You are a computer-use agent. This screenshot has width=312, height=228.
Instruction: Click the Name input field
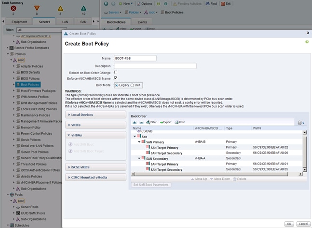tap(135, 58)
